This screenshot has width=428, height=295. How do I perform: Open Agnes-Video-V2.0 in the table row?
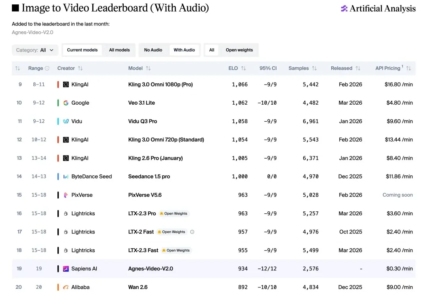click(151, 269)
